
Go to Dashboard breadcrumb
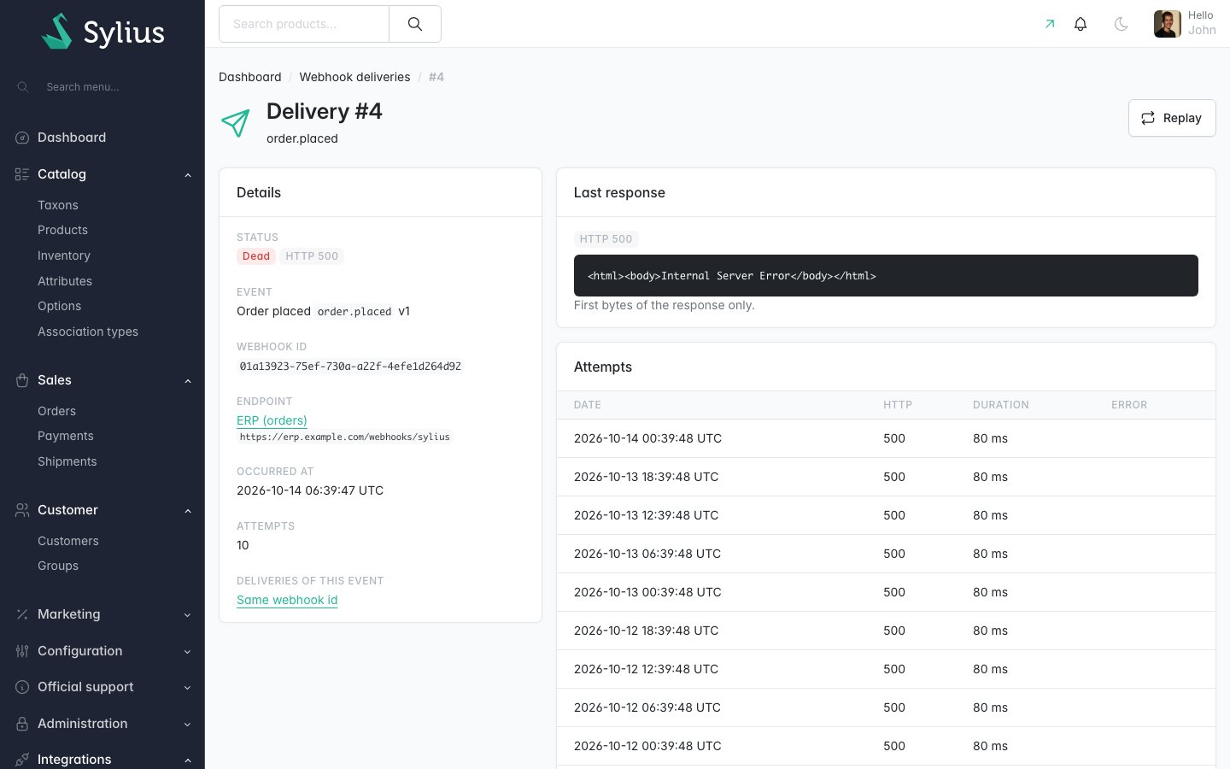[x=250, y=77]
